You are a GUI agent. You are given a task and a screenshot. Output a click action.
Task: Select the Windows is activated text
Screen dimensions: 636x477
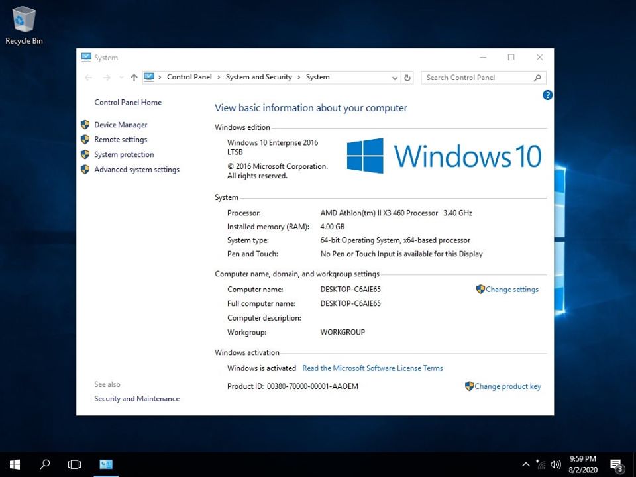point(262,368)
